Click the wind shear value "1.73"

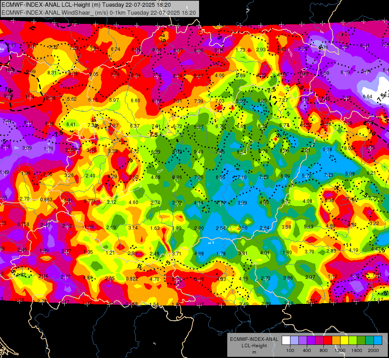tap(240, 50)
